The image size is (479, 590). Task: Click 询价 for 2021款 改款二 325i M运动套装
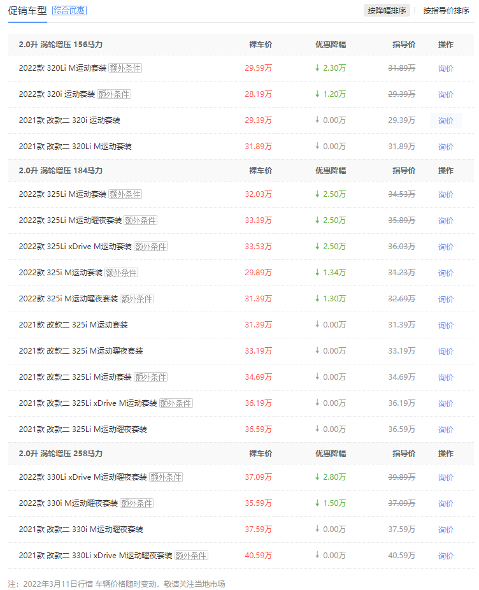click(446, 325)
